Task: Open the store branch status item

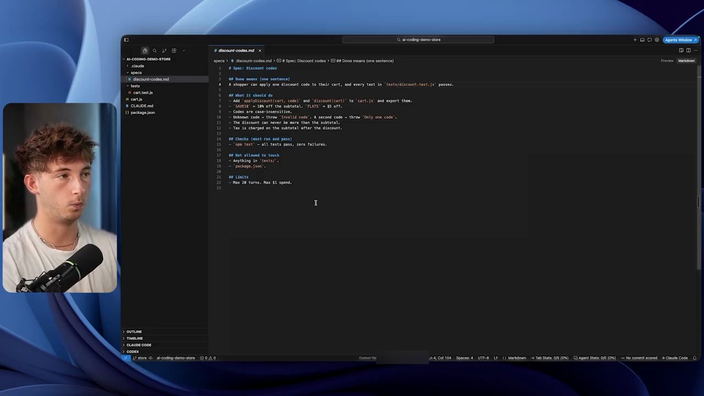Action: point(140,358)
